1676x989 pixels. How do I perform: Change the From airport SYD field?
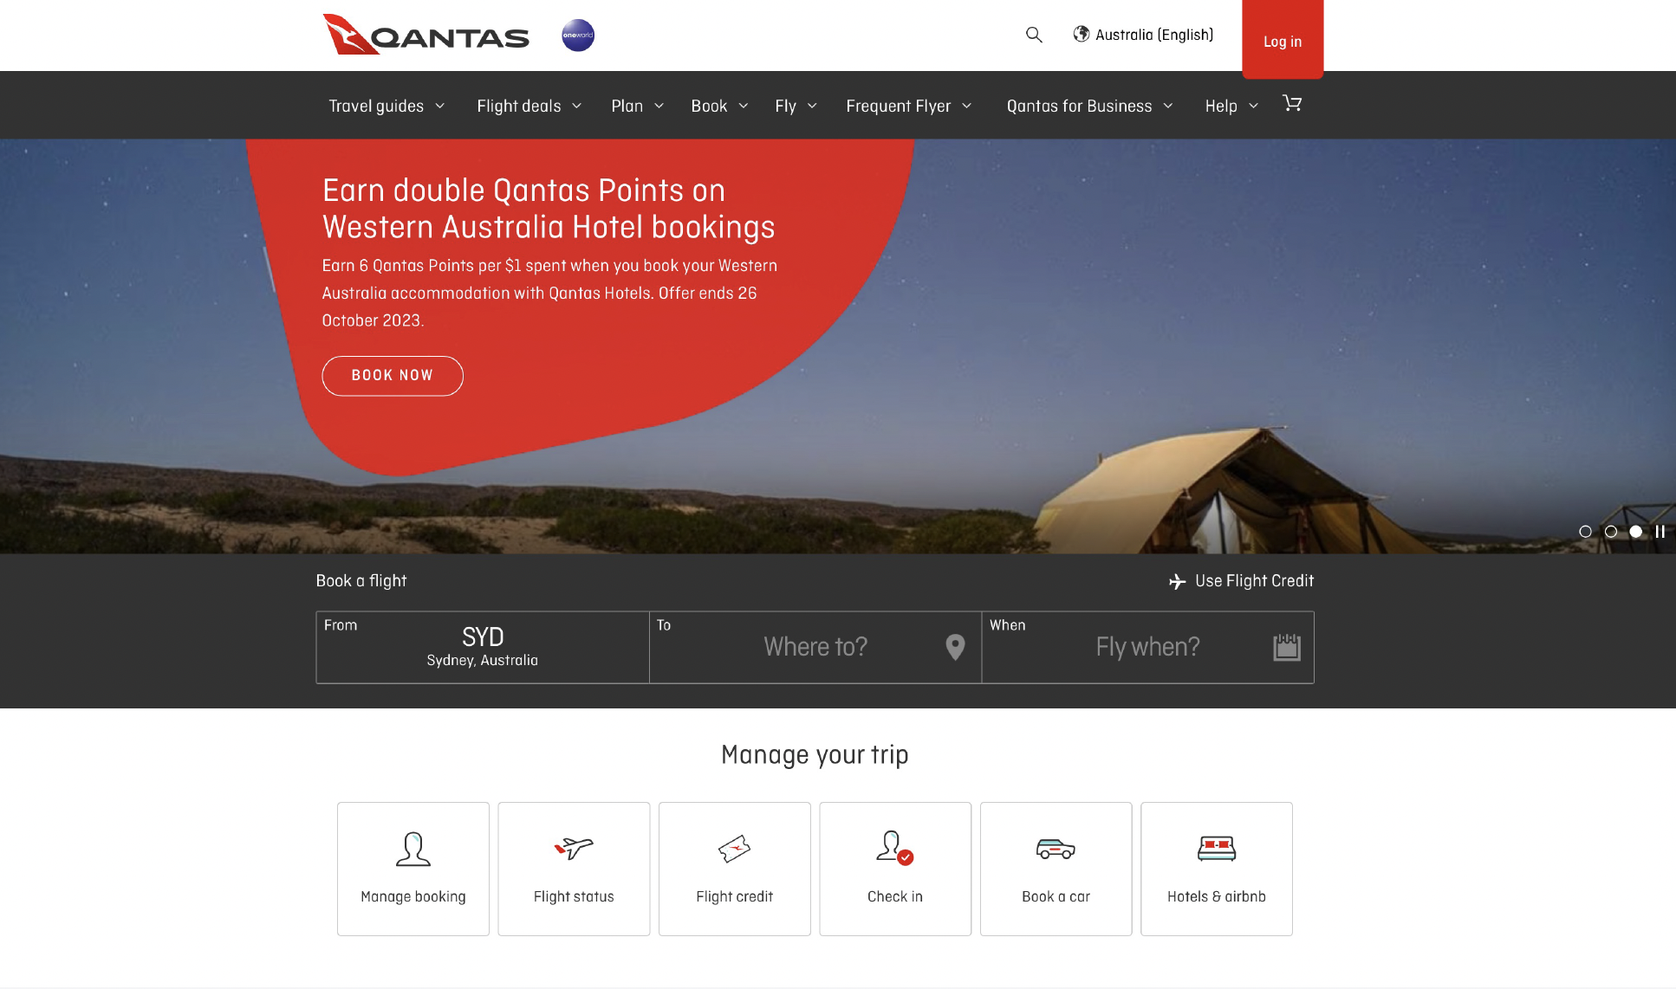[x=483, y=648]
